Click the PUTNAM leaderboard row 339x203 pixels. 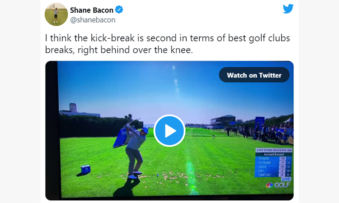point(273,163)
